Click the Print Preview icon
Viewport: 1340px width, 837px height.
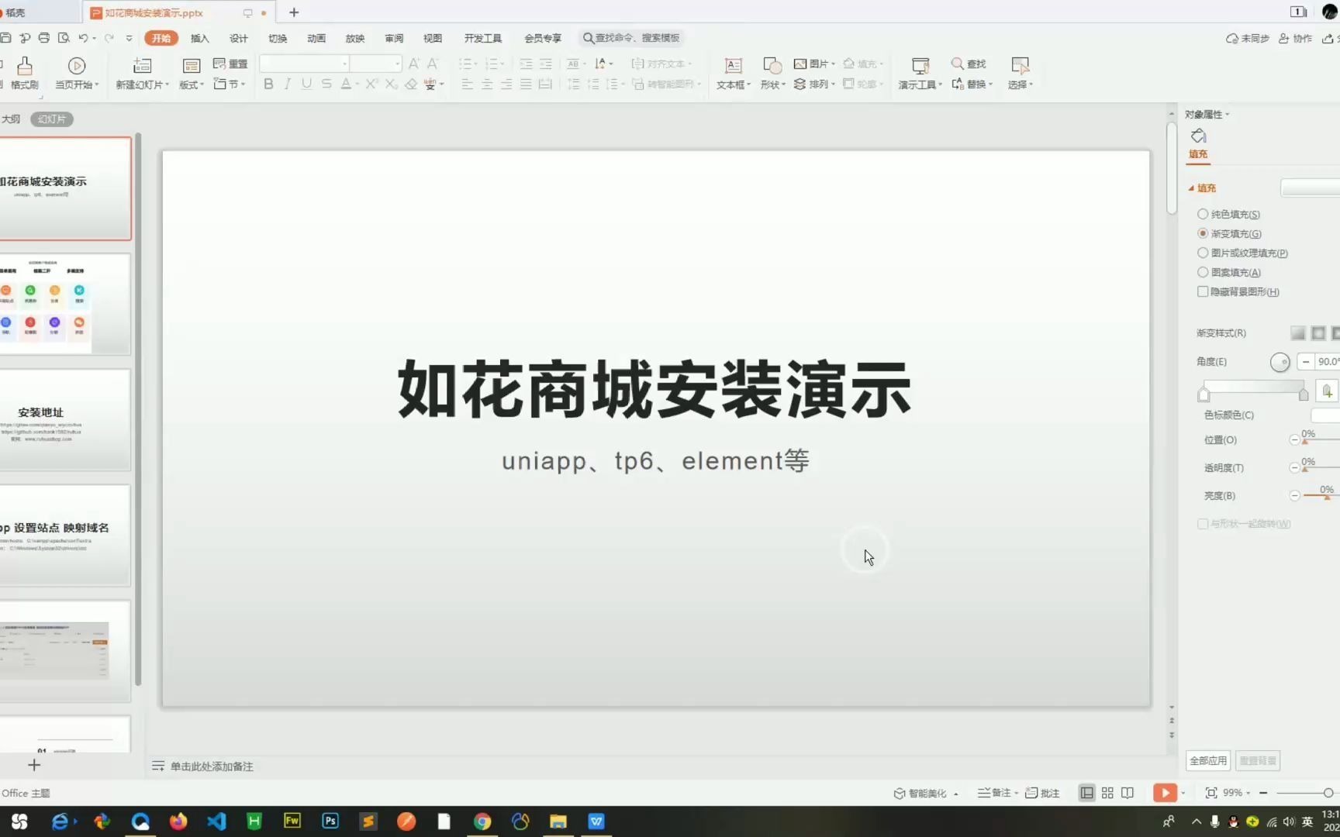64,37
